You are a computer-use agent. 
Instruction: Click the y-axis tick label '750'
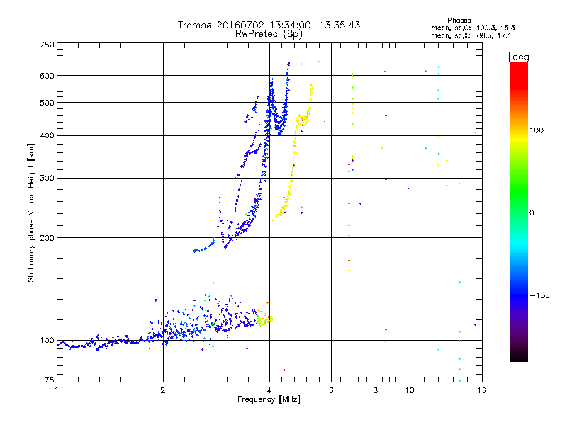[47, 45]
